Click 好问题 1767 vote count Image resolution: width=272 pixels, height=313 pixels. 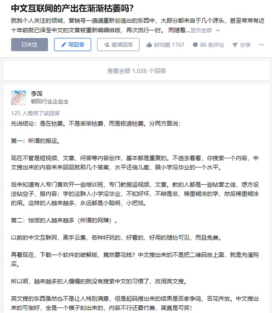(x=165, y=45)
